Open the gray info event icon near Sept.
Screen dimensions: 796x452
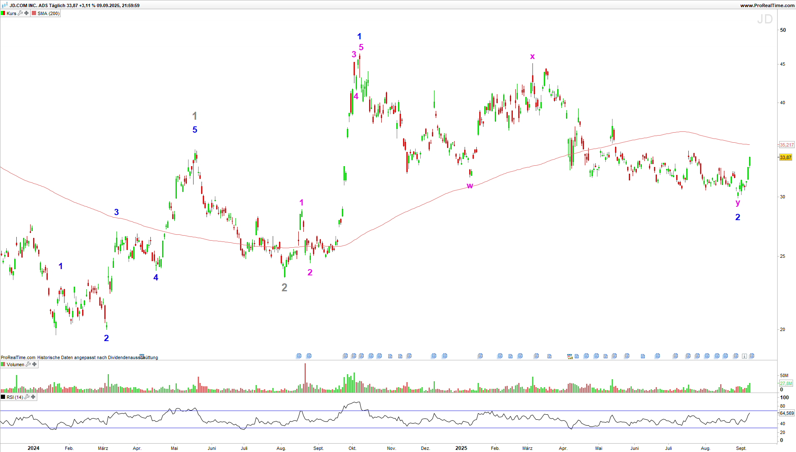(744, 356)
